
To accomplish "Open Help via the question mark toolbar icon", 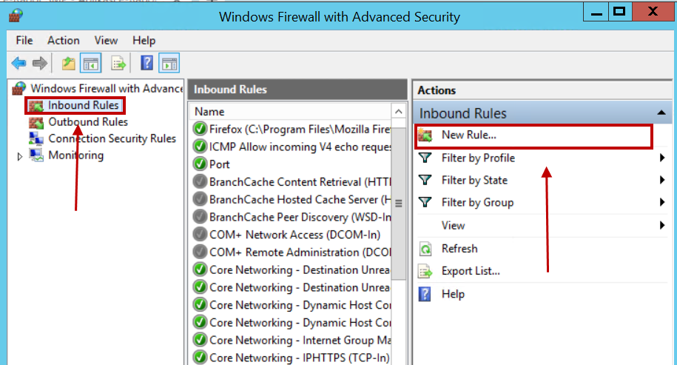I will coord(146,64).
